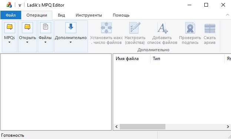This screenshot has width=231, height=139.
Task: Click Сжать архив icon
Action: tap(210, 28)
